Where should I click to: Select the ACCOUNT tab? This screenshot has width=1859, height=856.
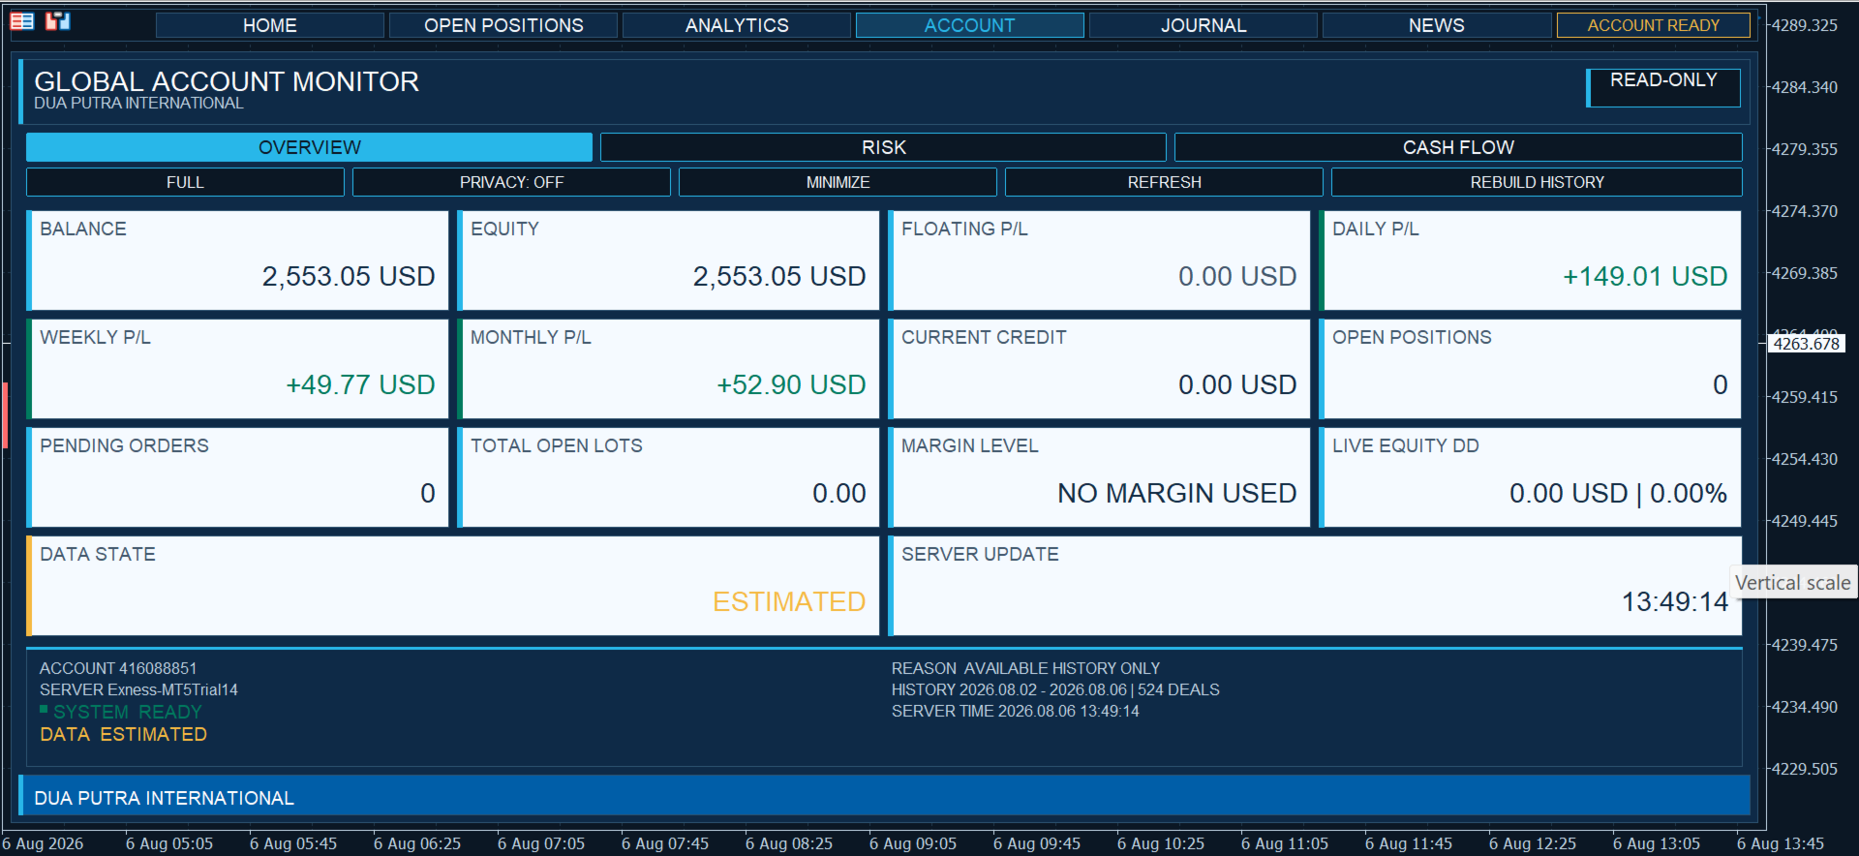969,25
